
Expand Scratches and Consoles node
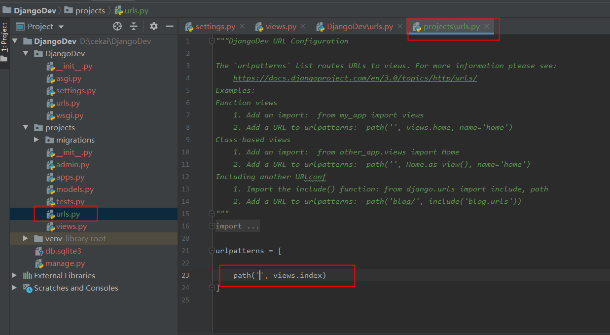click(x=15, y=288)
